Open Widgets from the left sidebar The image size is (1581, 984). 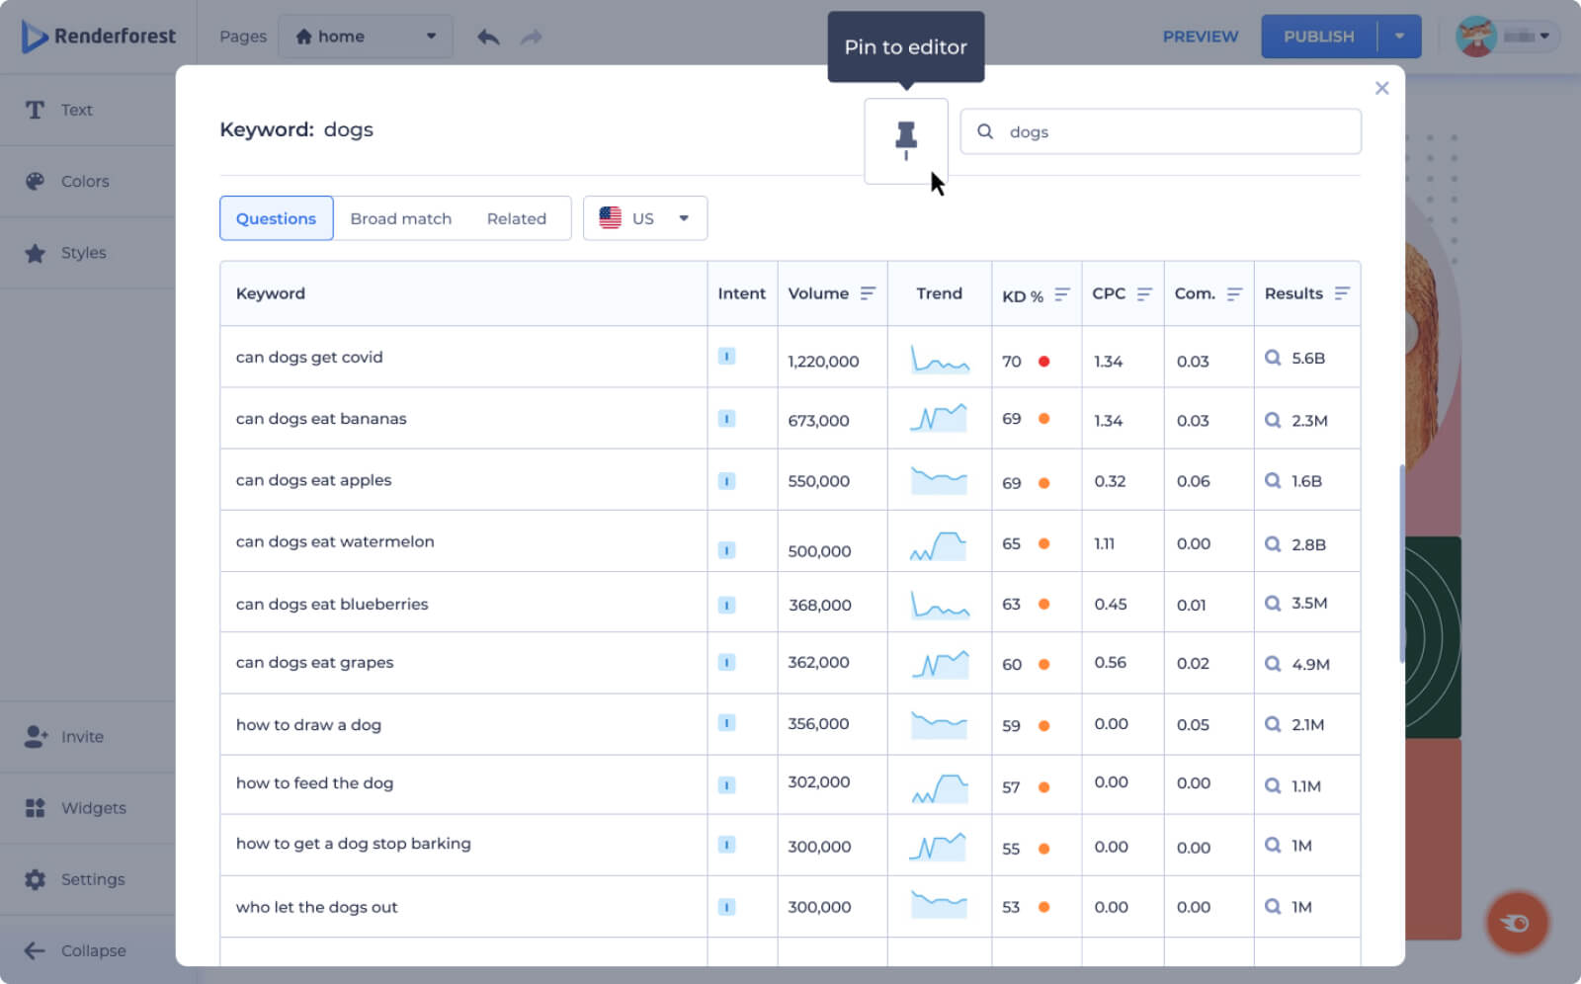93,808
